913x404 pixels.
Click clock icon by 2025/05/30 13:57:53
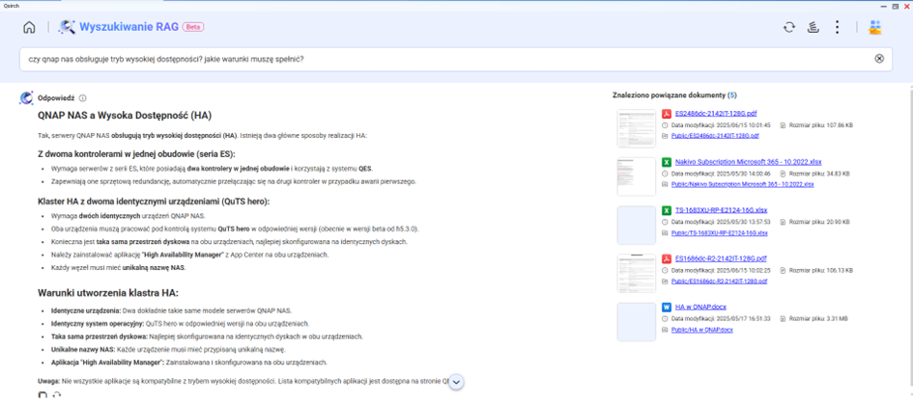pyautogui.click(x=666, y=222)
